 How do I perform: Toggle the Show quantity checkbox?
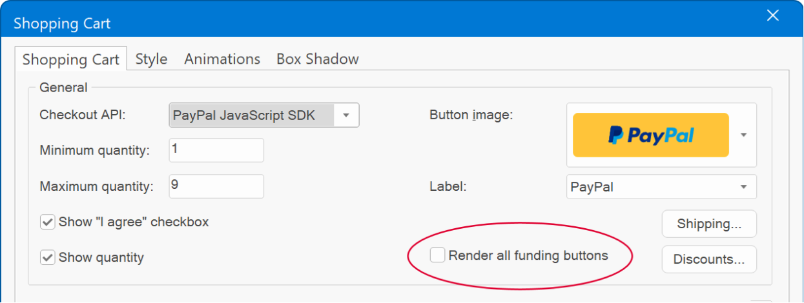click(x=47, y=257)
